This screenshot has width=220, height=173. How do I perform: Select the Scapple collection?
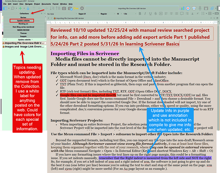(23, 36)
